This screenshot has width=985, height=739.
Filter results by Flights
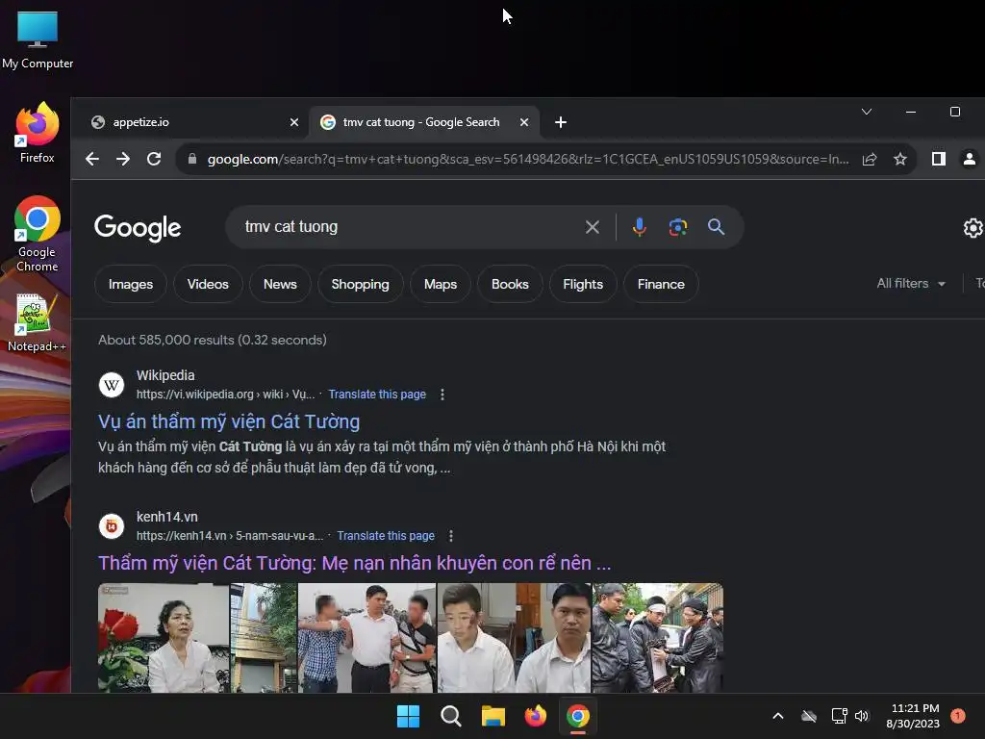pos(583,284)
